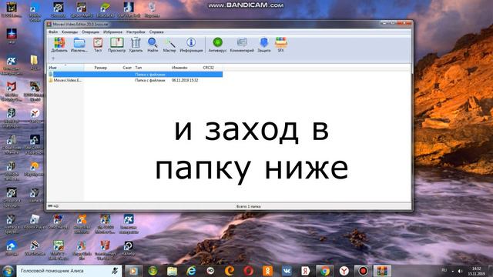
Task: Click the SFX archive icon
Action: pos(280,45)
